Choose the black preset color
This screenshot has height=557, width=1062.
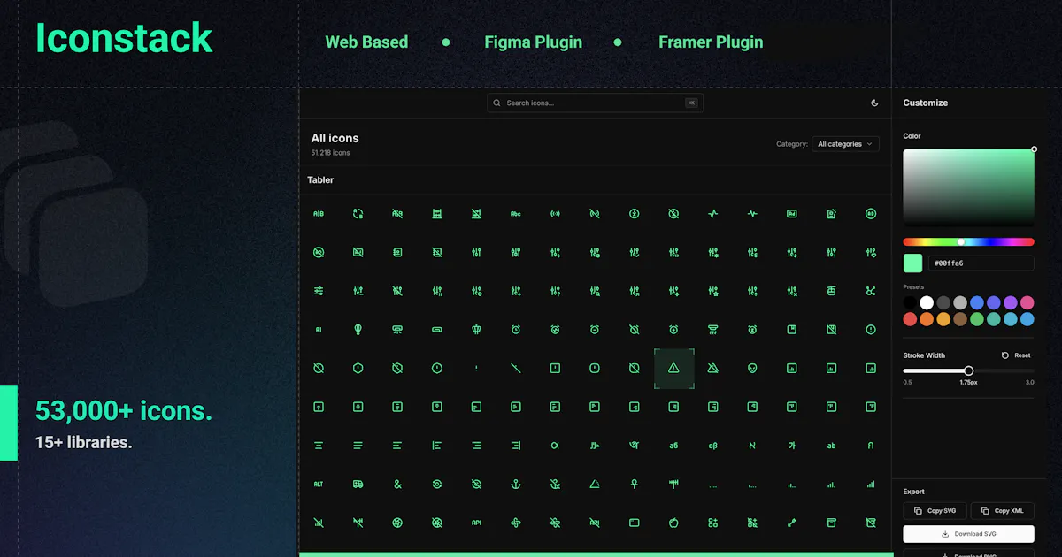[x=910, y=303]
